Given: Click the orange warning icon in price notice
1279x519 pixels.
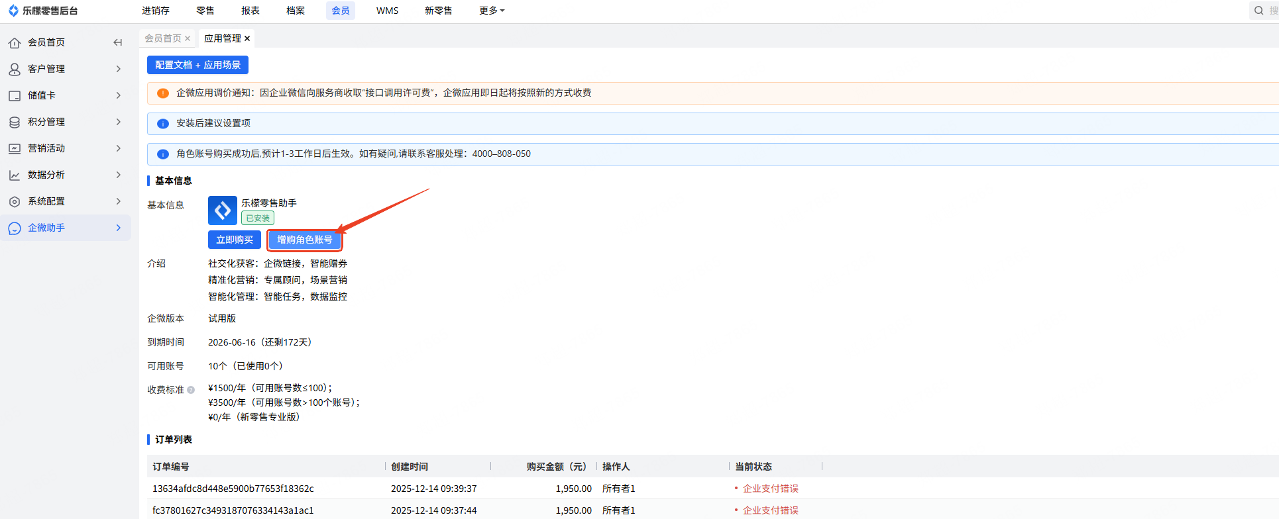Looking at the screenshot, I should tap(162, 93).
